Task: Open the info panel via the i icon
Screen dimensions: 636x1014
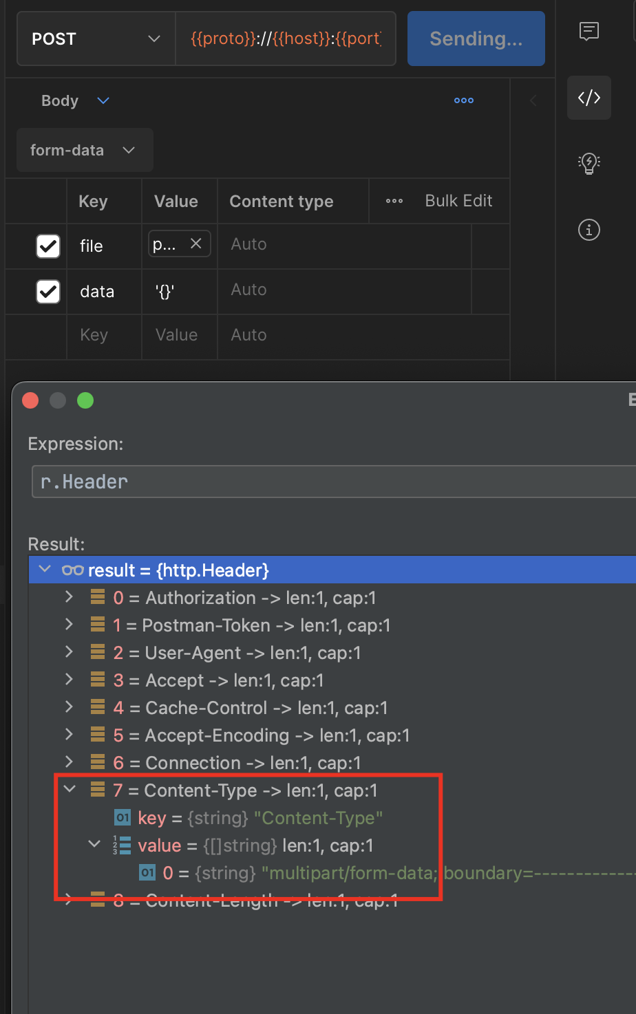Action: [x=589, y=230]
